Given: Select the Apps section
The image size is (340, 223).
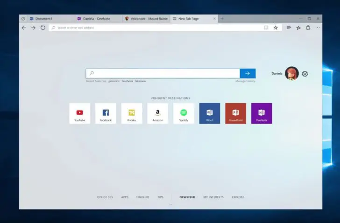Looking at the screenshot, I should 125,197.
